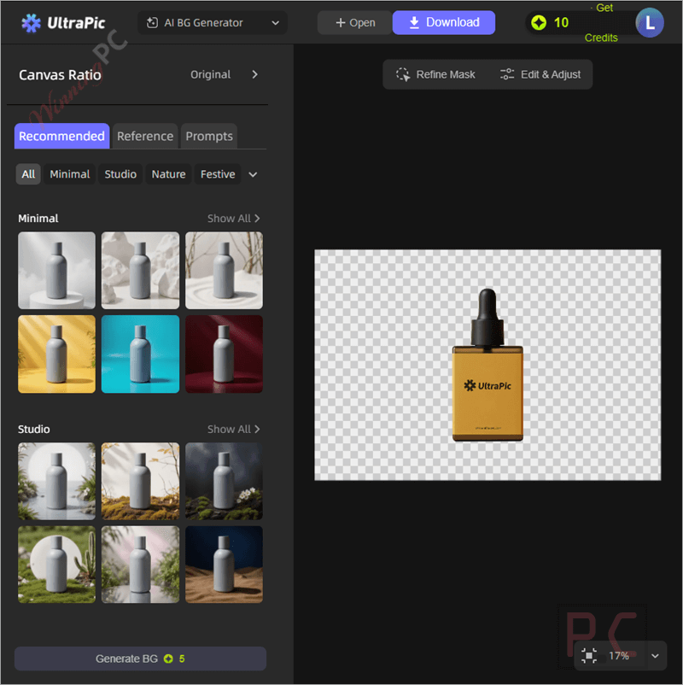Click the Open button
683x685 pixels.
[354, 23]
